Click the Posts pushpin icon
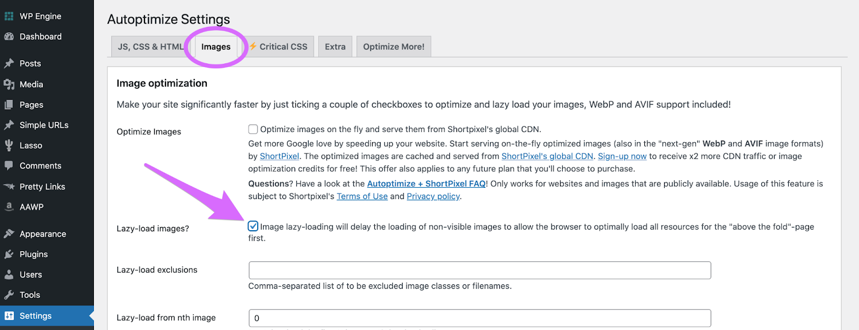The height and width of the screenshot is (330, 859). pyautogui.click(x=9, y=63)
